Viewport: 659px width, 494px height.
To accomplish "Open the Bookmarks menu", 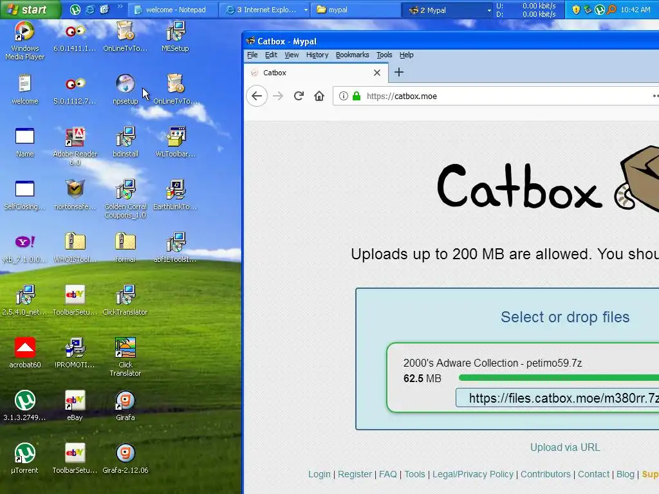I will [x=352, y=55].
